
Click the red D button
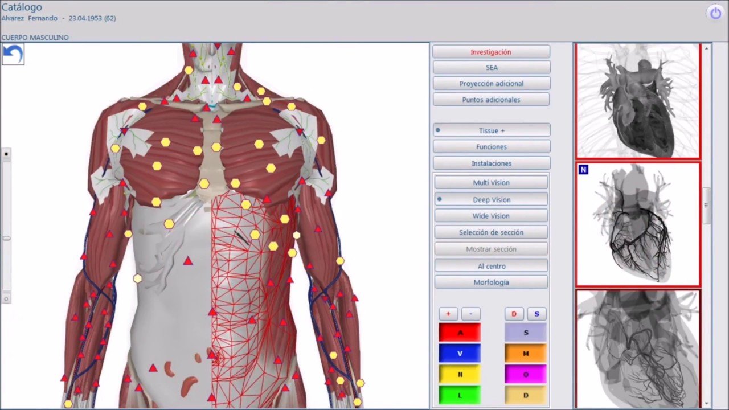(x=514, y=314)
